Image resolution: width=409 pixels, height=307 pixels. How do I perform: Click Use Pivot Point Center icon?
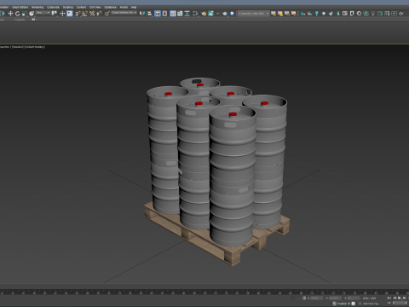pyautogui.click(x=55, y=14)
